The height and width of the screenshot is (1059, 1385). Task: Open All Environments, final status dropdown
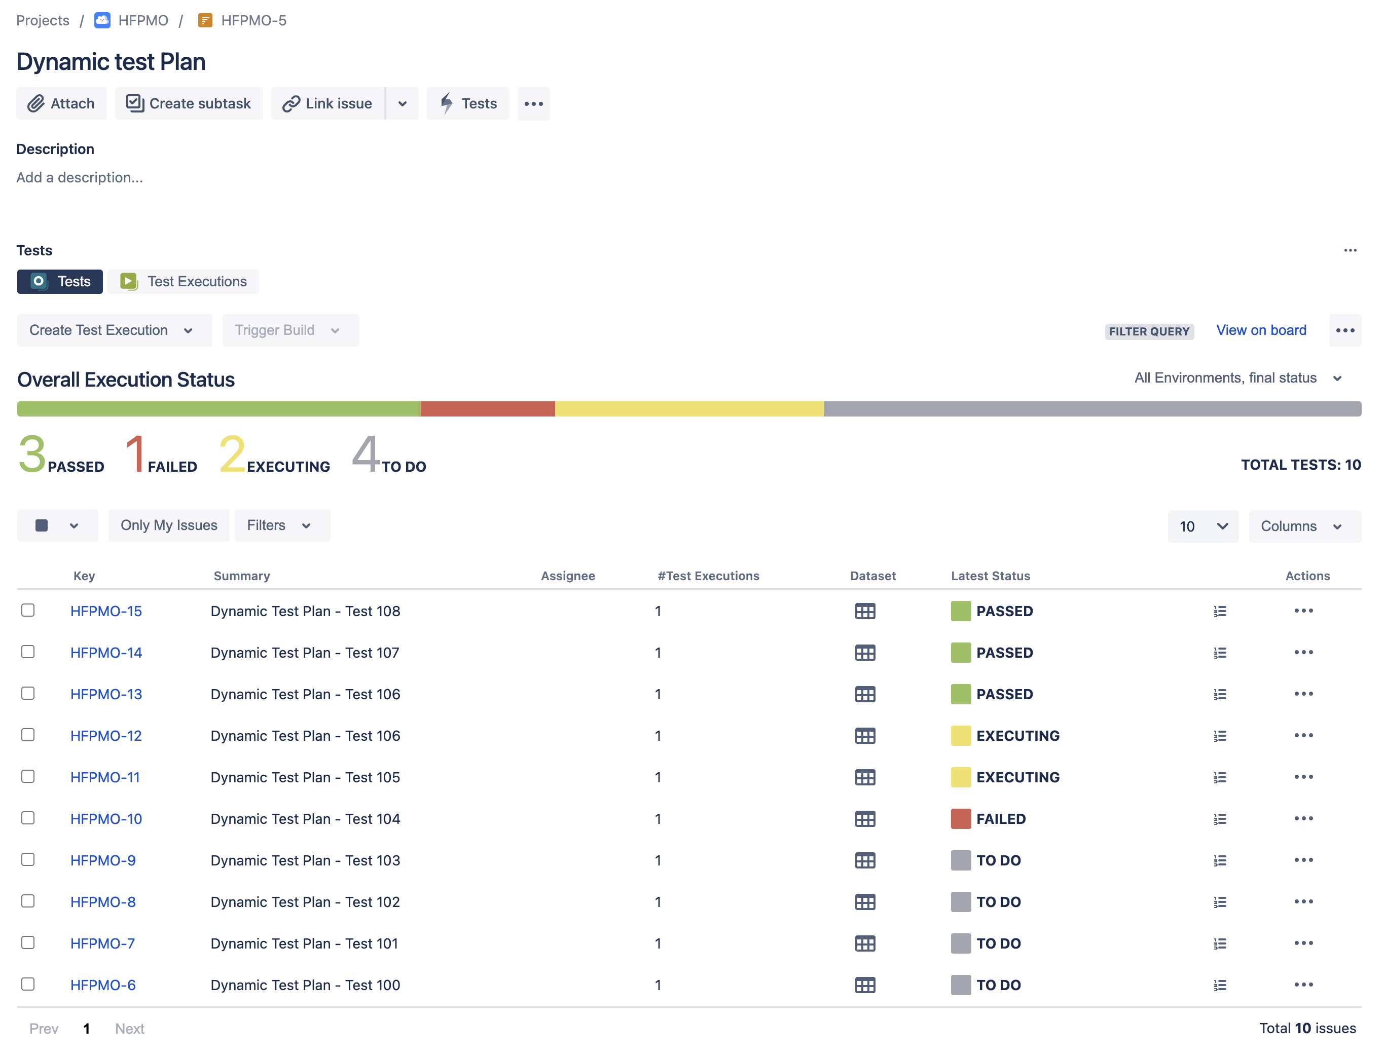pos(1237,378)
